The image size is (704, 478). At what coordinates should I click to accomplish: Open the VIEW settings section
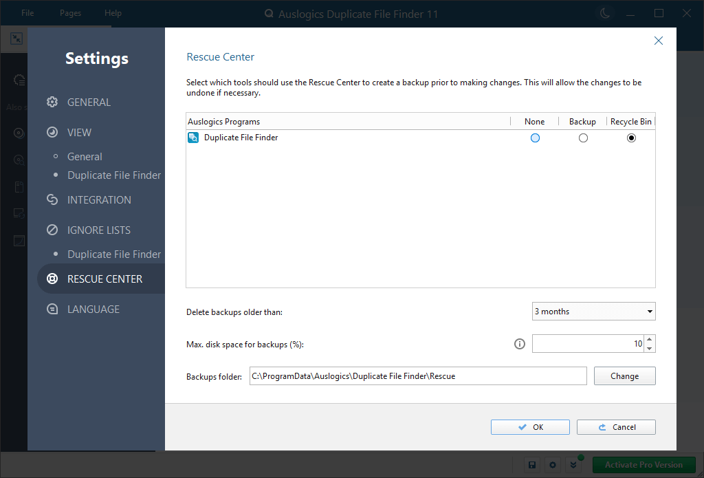[x=79, y=133]
